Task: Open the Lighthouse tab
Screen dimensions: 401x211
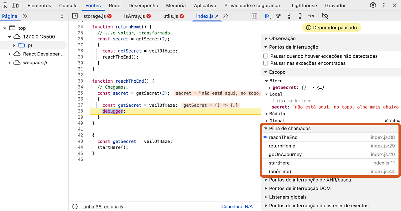Action: (x=304, y=5)
